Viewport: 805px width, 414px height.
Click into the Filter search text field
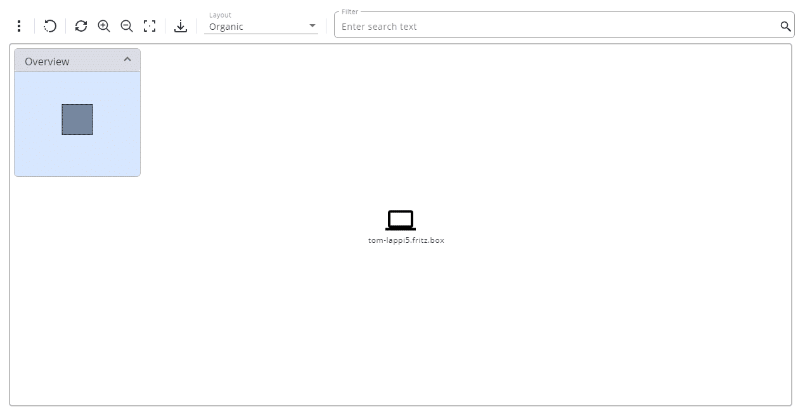(x=551, y=27)
